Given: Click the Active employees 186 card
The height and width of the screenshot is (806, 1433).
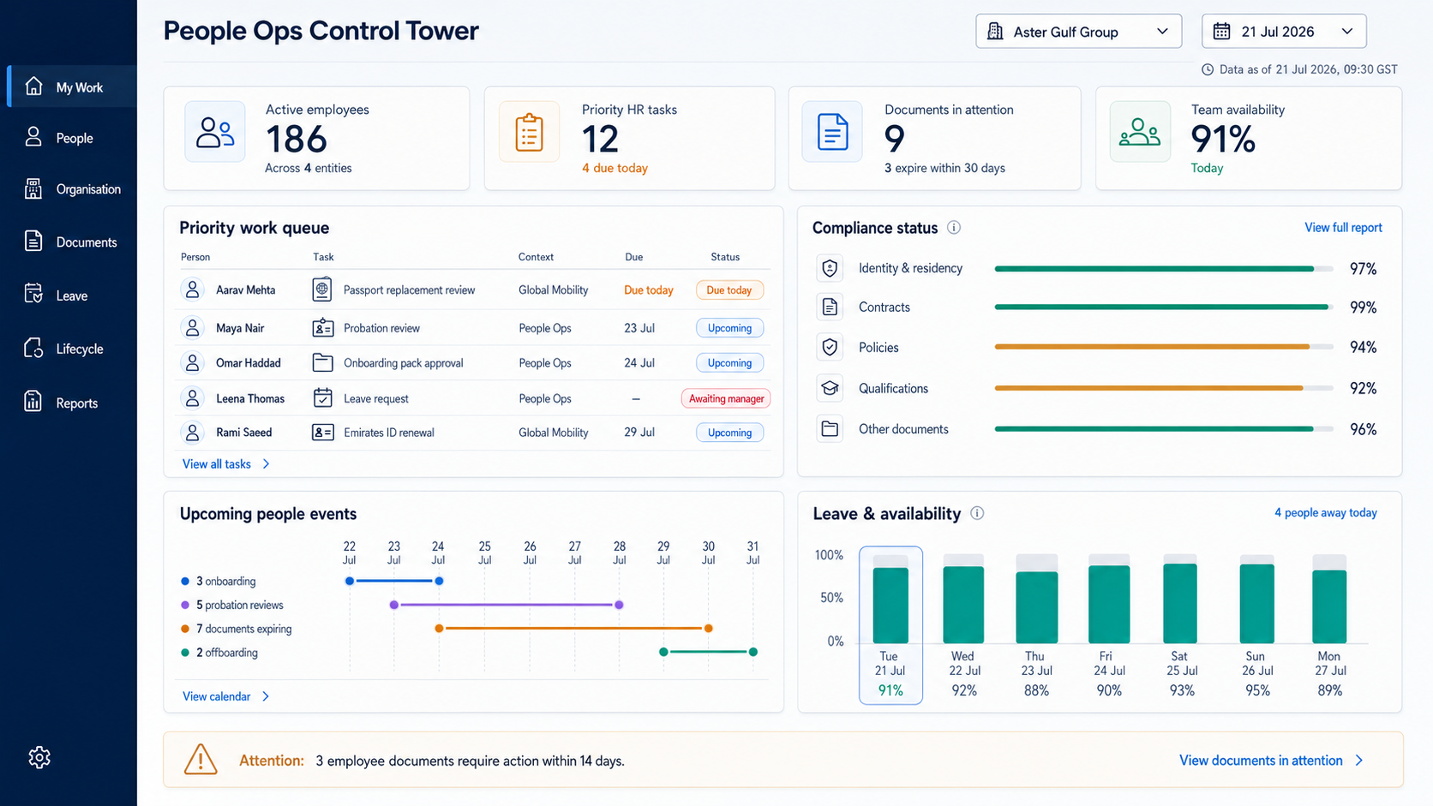Looking at the screenshot, I should pos(316,138).
